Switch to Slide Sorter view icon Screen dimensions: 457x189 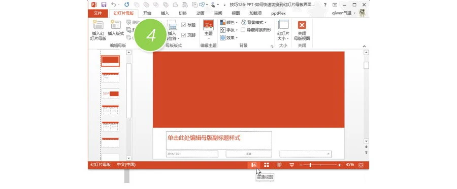[267, 165]
